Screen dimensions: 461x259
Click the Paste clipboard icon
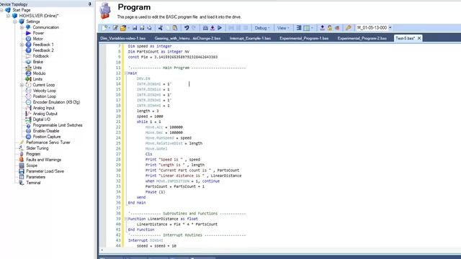point(175,28)
